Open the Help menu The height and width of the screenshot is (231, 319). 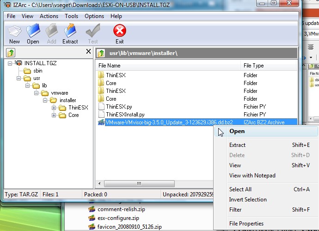pyautogui.click(x=116, y=16)
